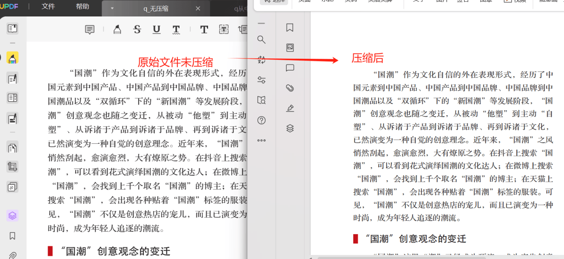The width and height of the screenshot is (564, 259).
Task: Open the translate icon in sidebar
Action: pos(261,60)
